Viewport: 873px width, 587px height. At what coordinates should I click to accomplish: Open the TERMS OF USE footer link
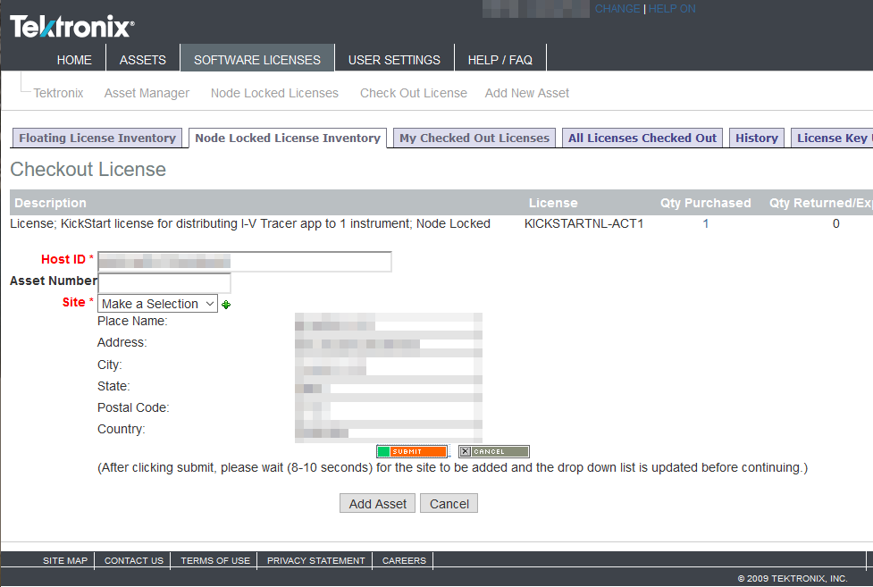(215, 561)
